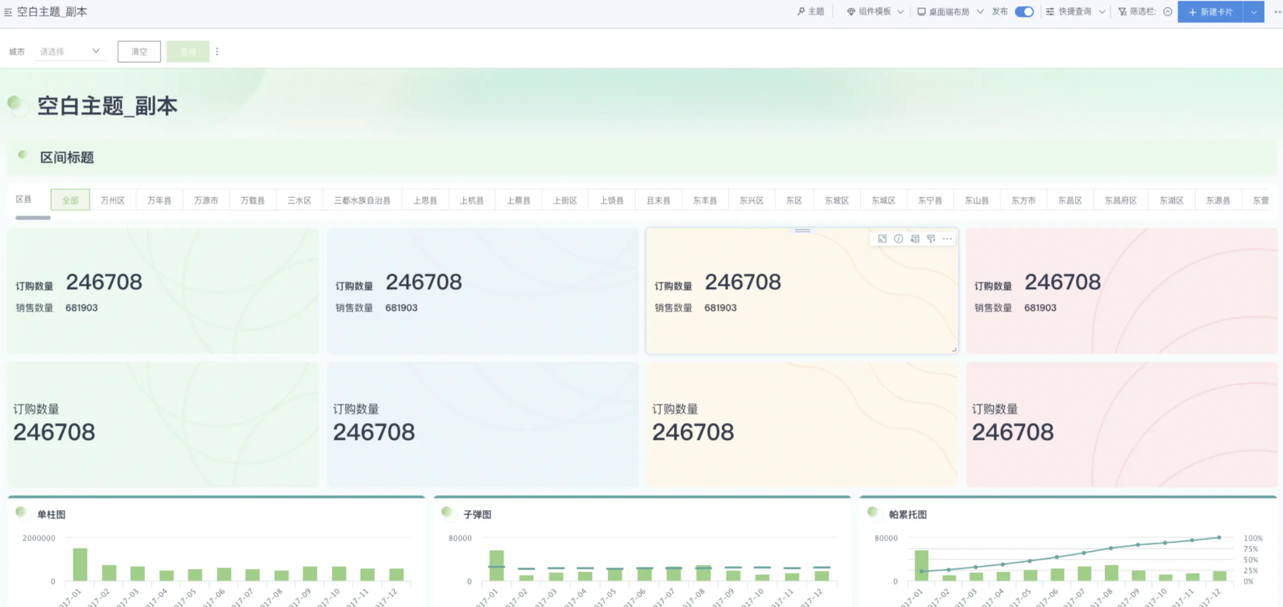1283x607 pixels.
Task: Select the 东湖区 district tab
Action: 1171,200
